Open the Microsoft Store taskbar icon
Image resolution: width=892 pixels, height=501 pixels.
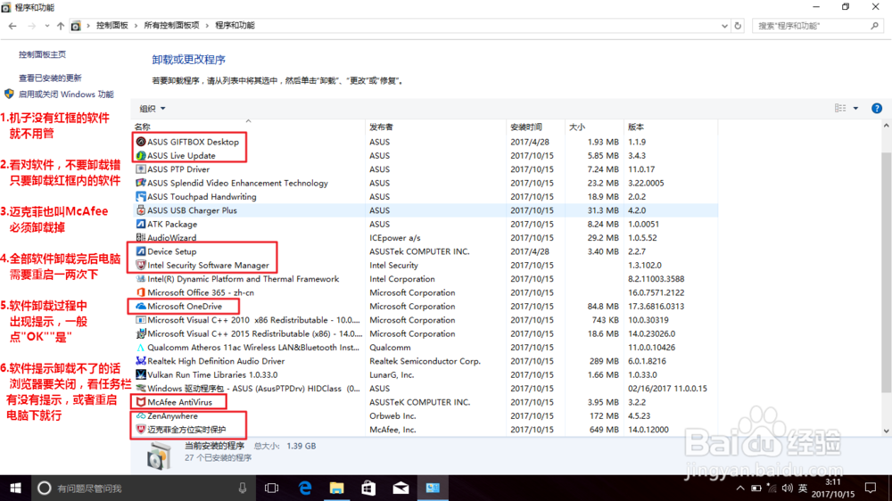[368, 488]
